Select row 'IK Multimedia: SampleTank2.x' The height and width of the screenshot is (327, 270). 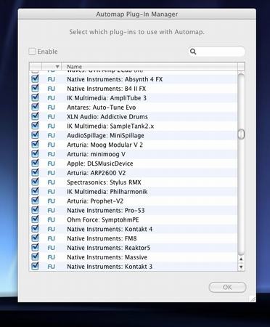click(134, 126)
